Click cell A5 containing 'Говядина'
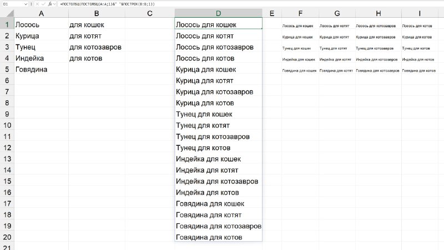This screenshot has height=250, width=444. tap(41, 69)
